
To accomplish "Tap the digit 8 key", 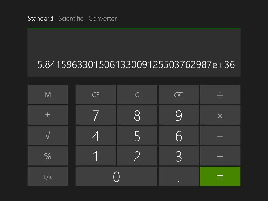I will pos(137,115).
